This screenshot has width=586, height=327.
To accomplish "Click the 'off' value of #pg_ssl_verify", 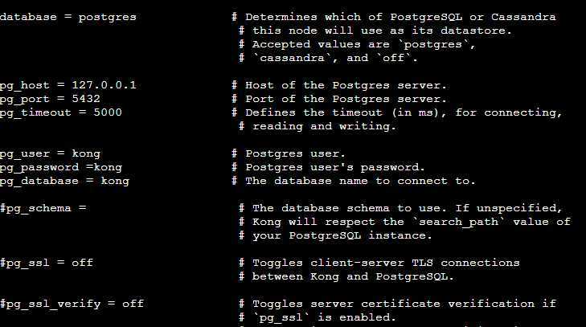I will (133, 304).
